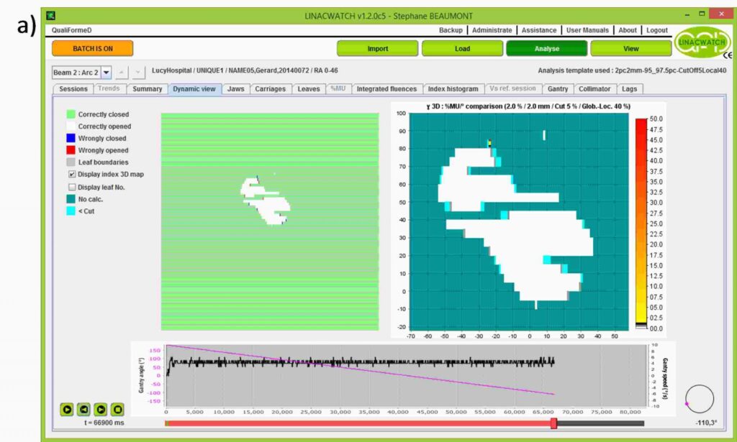The image size is (737, 442).
Task: Open the Backup menu
Action: 451,30
